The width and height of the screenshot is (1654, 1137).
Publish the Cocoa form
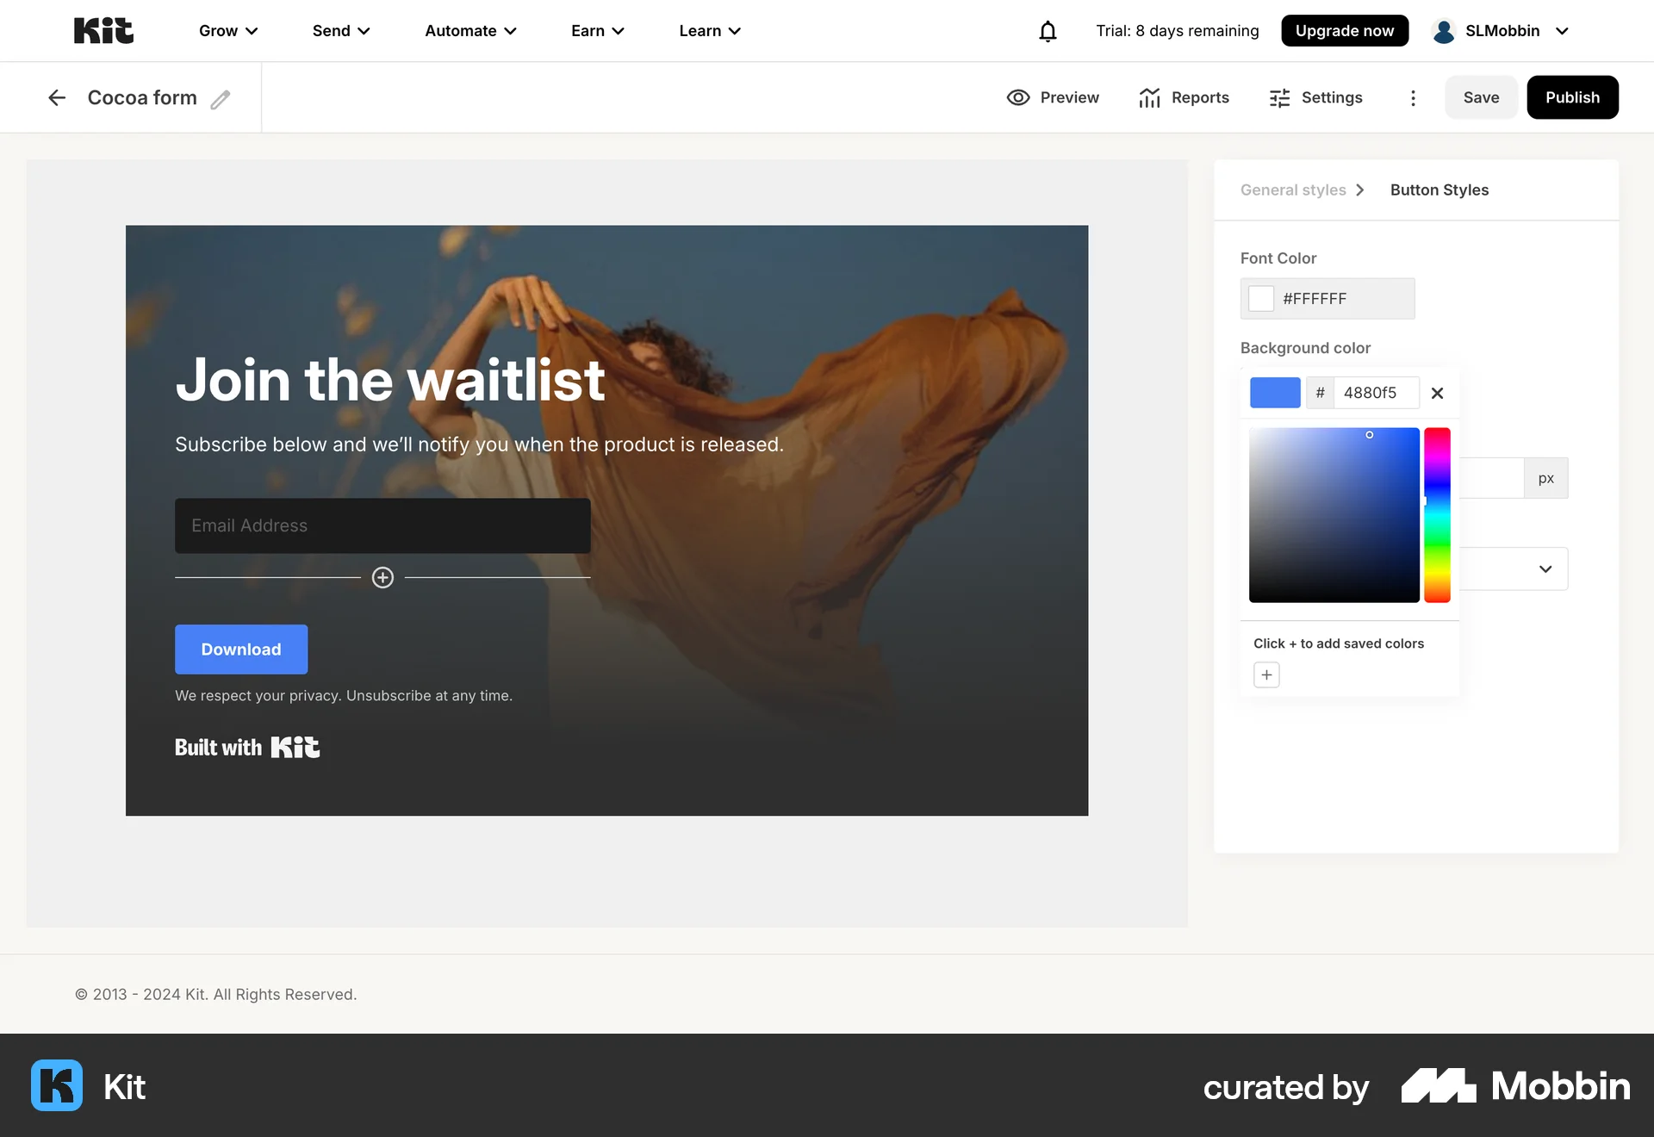1572,96
